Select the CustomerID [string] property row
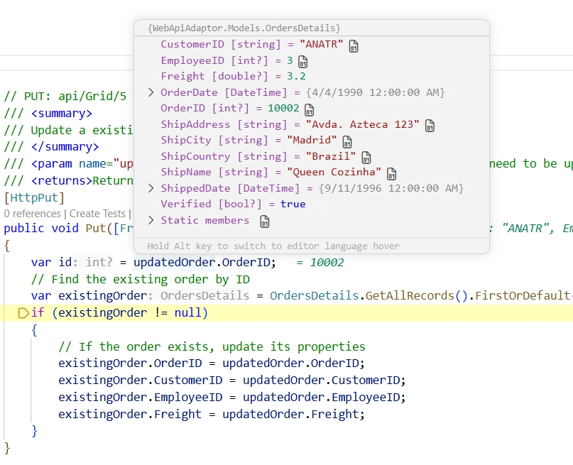 point(252,44)
